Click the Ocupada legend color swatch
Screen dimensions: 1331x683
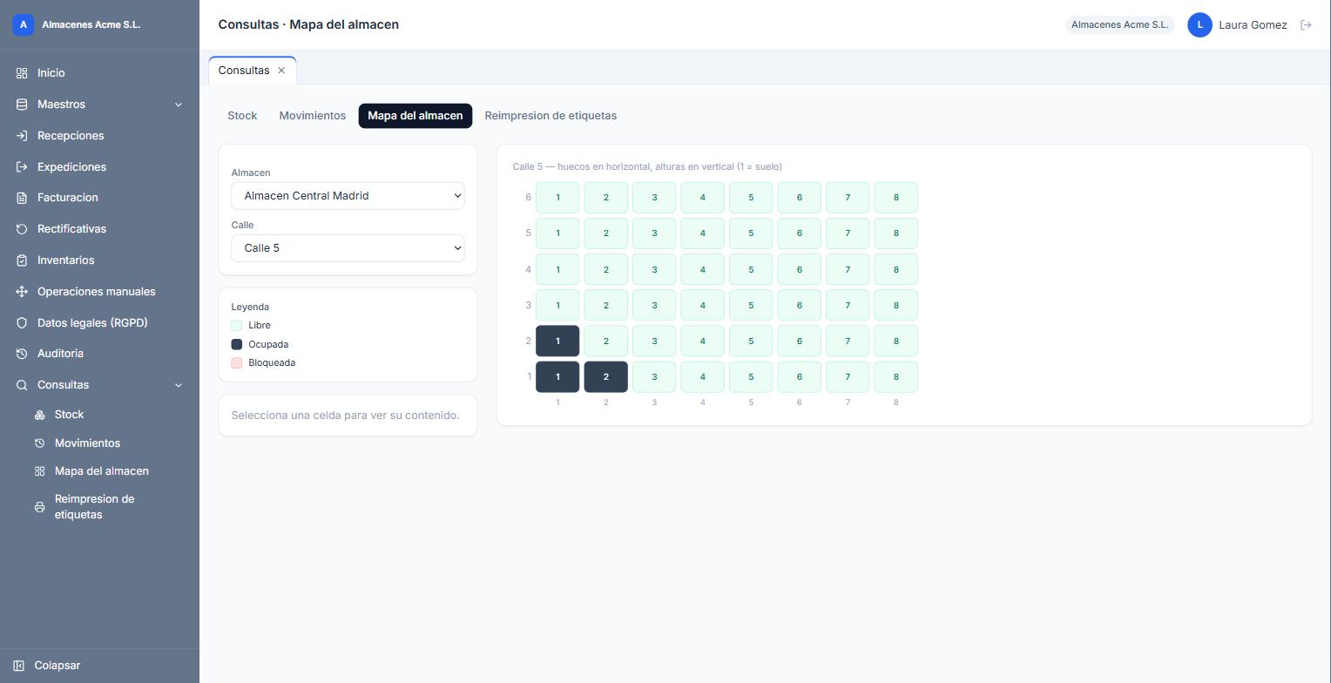237,344
